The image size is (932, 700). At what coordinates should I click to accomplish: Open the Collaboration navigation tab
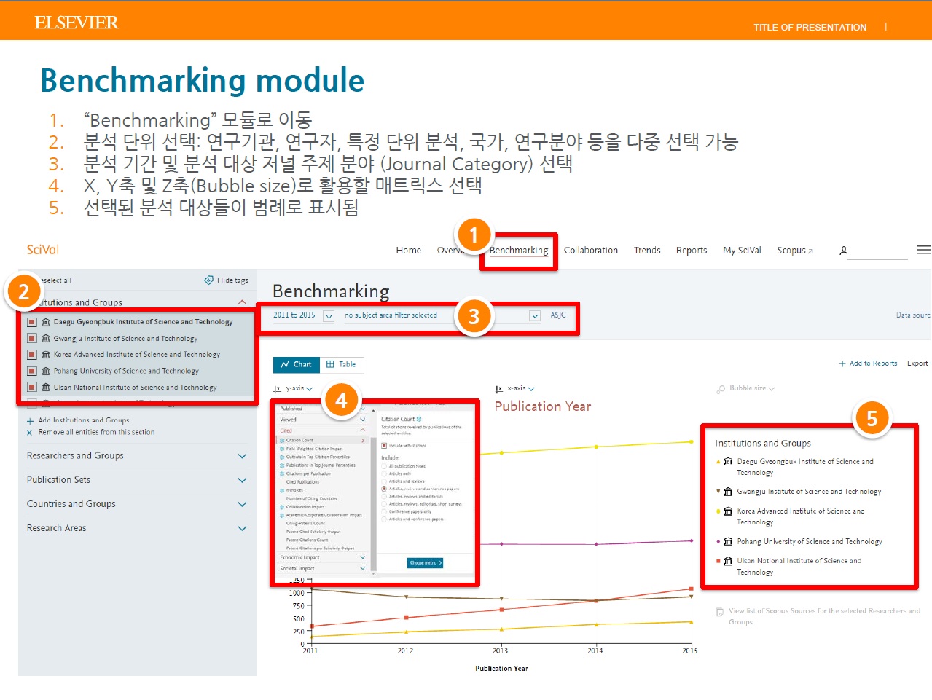[x=591, y=251]
